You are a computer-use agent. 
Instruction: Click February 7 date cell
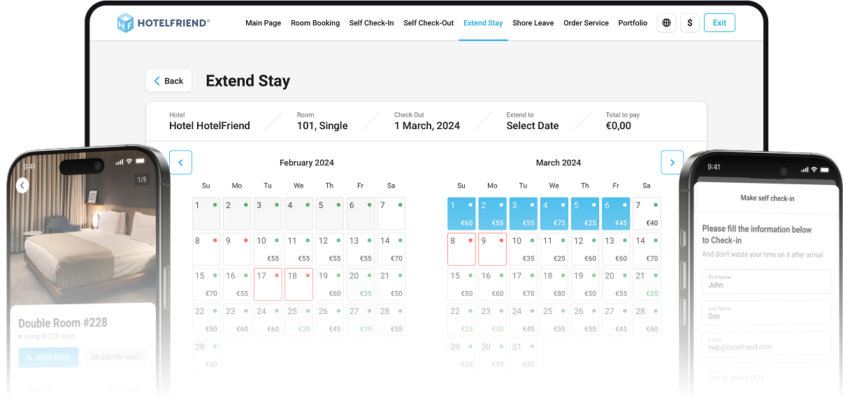[x=391, y=214]
